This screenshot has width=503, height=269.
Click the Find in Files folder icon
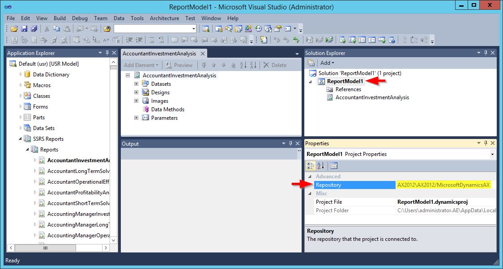[x=107, y=29]
